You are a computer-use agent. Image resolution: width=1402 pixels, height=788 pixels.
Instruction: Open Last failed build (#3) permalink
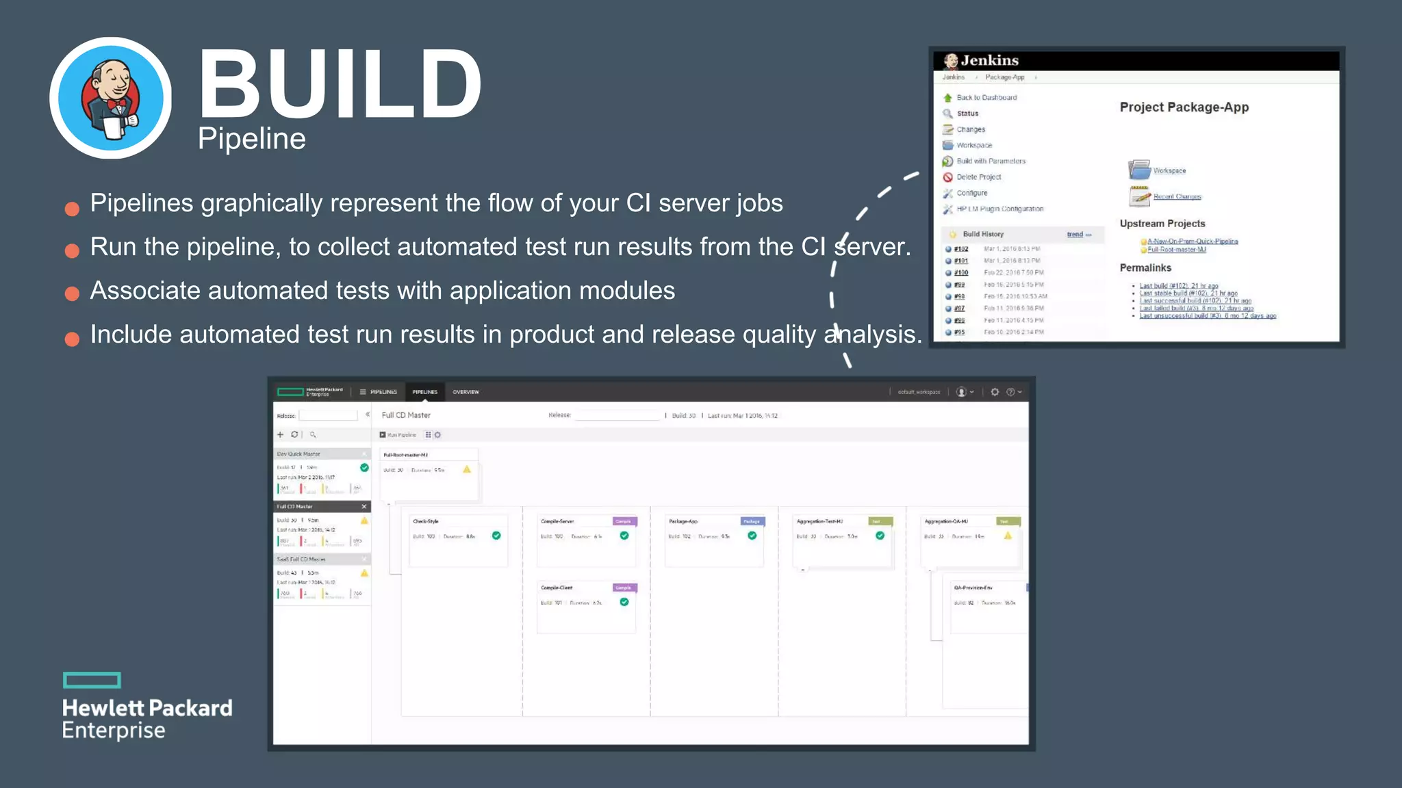click(1197, 308)
